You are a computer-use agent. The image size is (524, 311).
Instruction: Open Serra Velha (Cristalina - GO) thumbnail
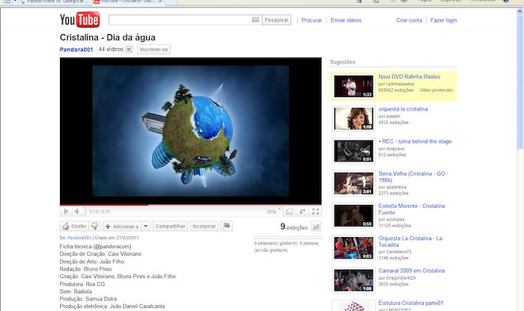[x=353, y=183]
